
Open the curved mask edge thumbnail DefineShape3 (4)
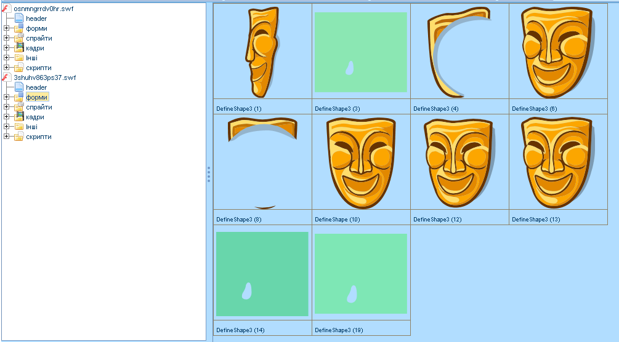(459, 52)
